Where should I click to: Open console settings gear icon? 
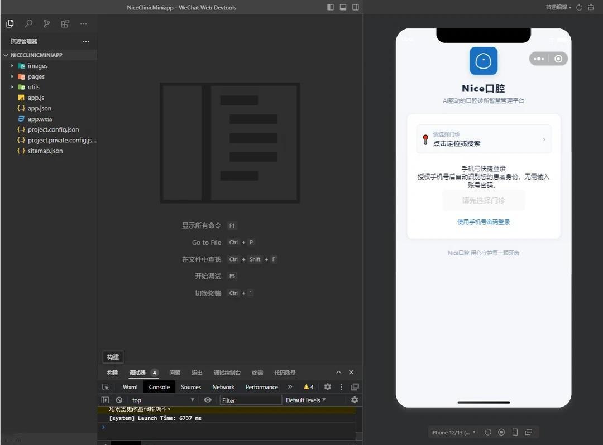355,400
